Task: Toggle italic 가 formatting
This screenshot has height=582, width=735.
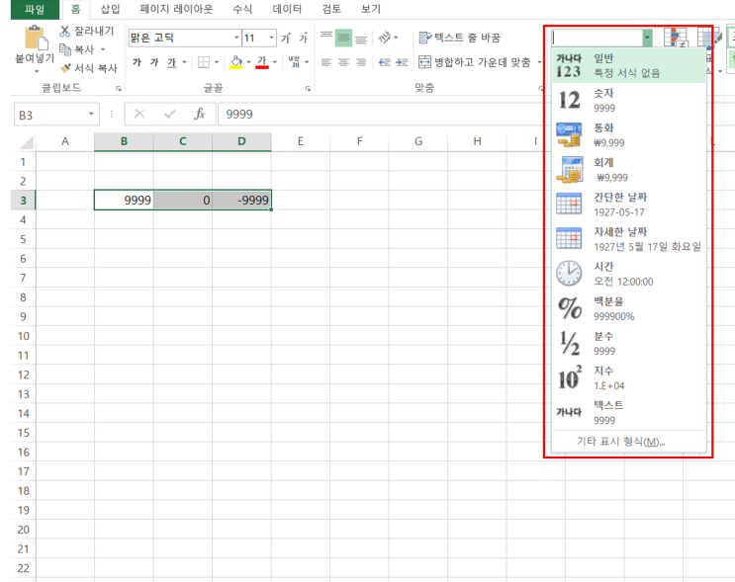Action: pos(154,62)
